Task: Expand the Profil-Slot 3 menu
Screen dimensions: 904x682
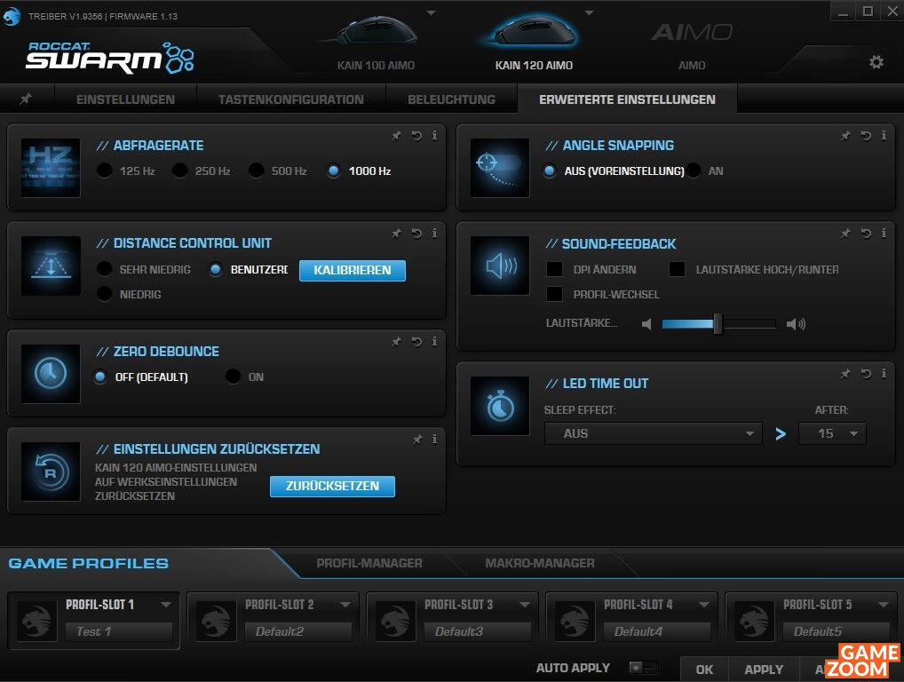Action: [x=525, y=605]
